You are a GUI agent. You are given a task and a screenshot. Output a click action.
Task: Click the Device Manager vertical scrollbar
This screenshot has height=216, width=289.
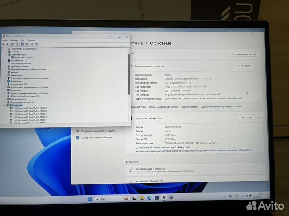tap(129, 74)
